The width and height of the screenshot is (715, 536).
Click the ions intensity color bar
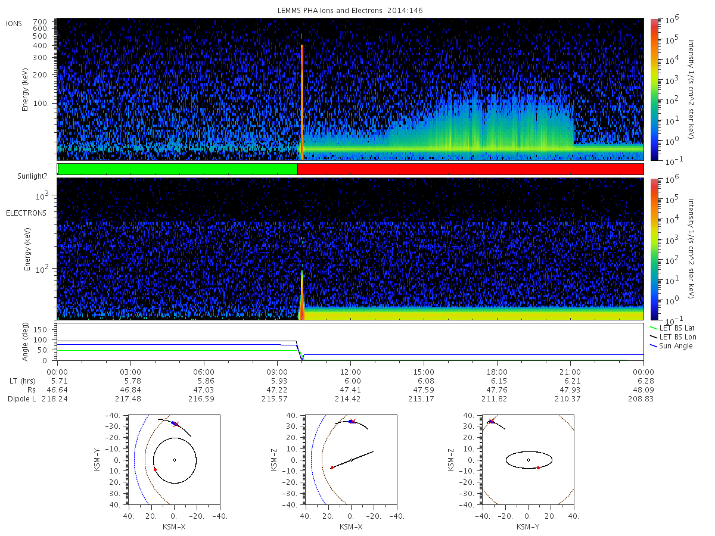(654, 89)
